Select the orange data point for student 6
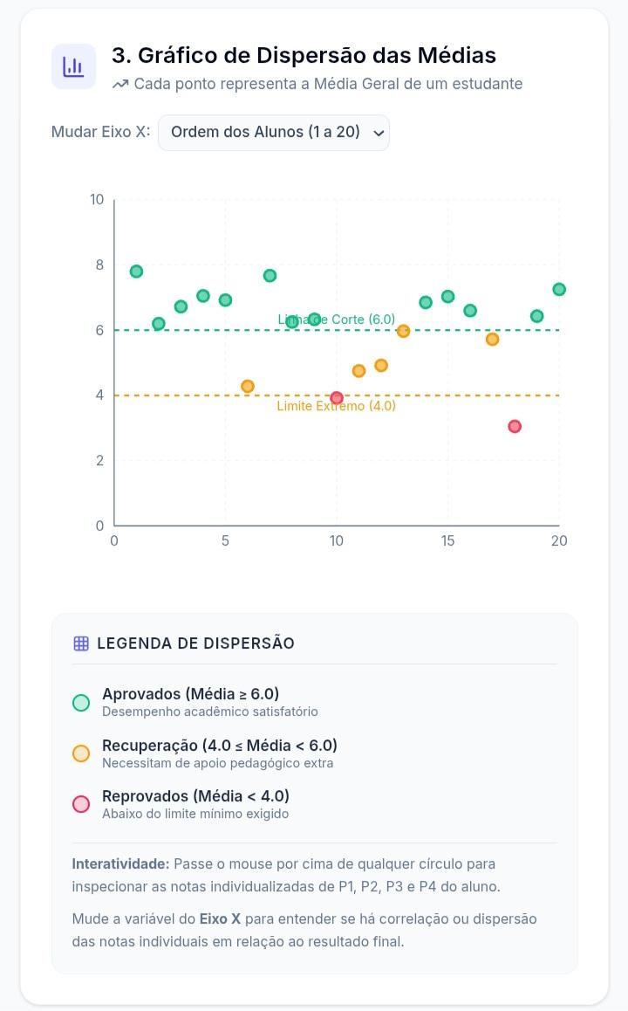Image resolution: width=628 pixels, height=1011 pixels. [248, 386]
